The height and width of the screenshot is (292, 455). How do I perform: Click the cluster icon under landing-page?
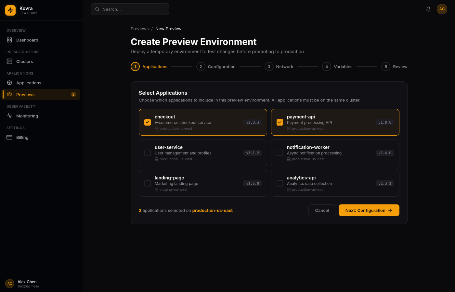pyautogui.click(x=156, y=190)
